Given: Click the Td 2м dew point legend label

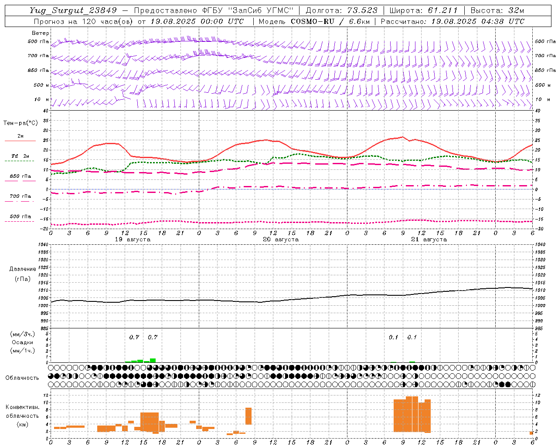Looking at the screenshot, I should coord(20,156).
